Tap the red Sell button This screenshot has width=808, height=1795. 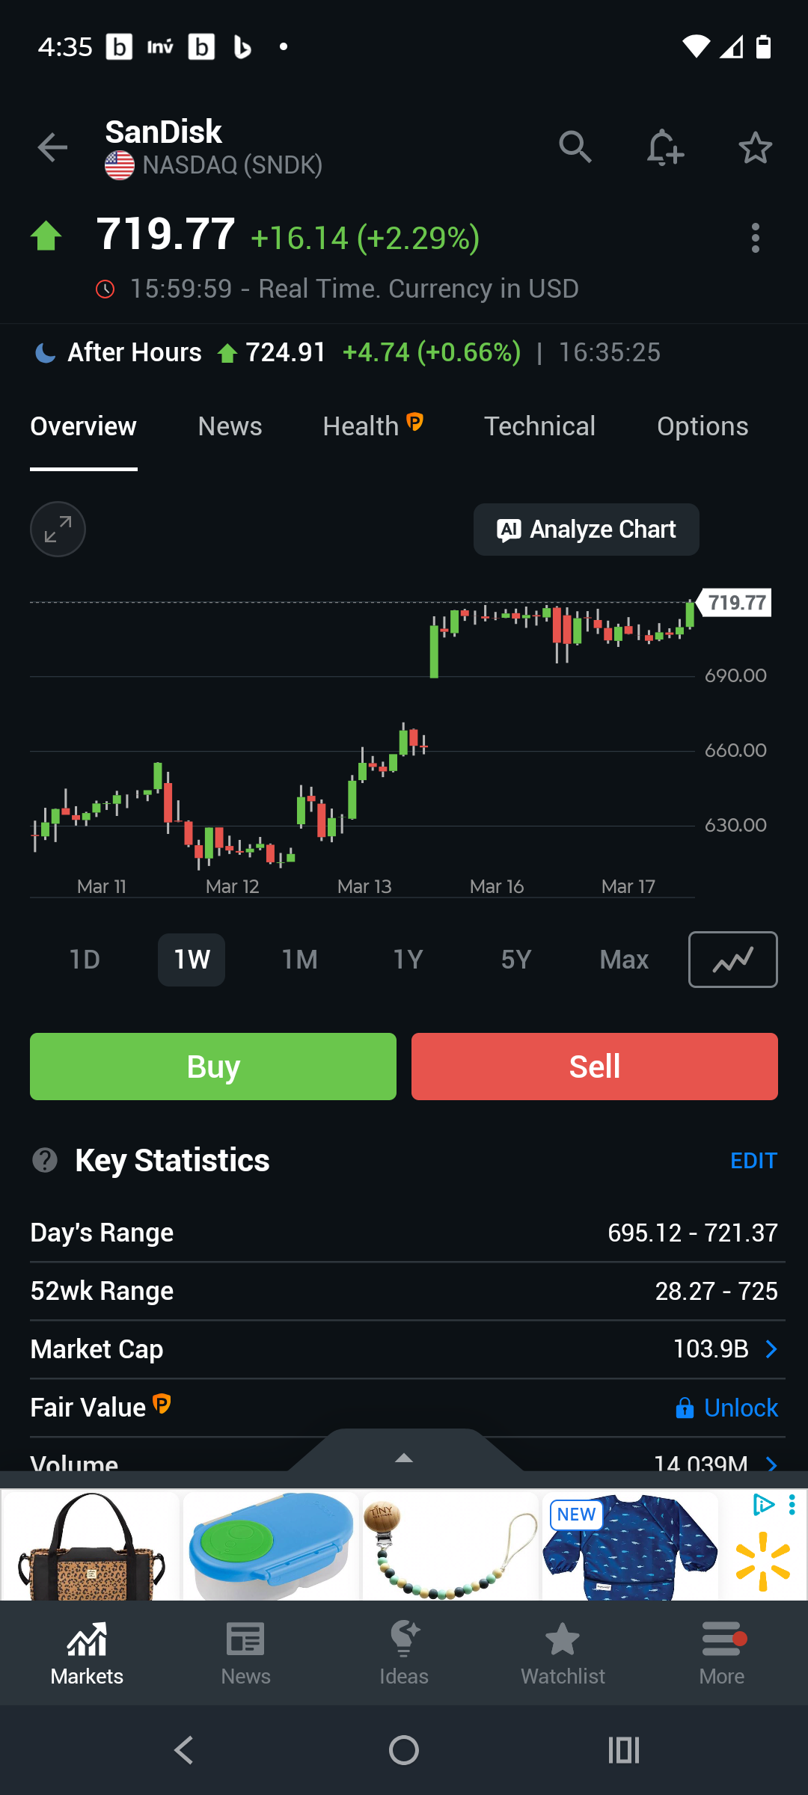click(595, 1067)
